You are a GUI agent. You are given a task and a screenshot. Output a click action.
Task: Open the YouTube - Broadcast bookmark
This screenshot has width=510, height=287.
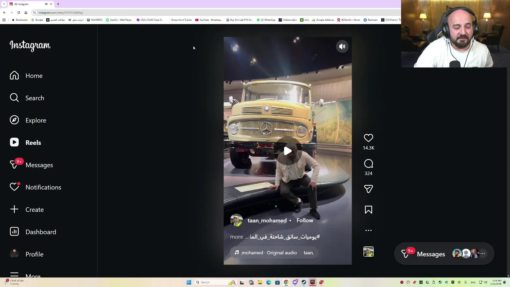[209, 20]
